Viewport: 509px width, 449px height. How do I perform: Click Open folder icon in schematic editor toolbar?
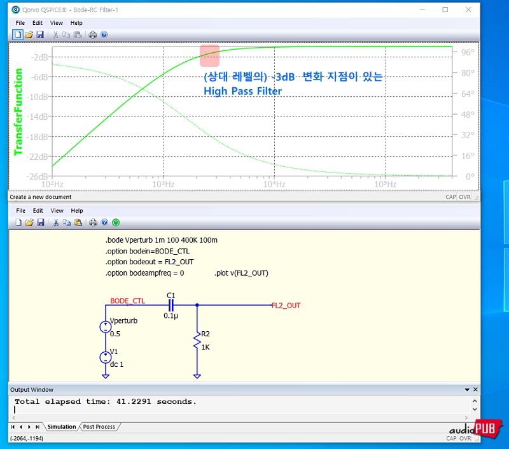tap(29, 222)
